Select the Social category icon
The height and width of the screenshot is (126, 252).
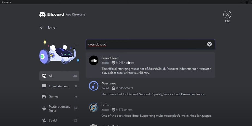pos(44,120)
